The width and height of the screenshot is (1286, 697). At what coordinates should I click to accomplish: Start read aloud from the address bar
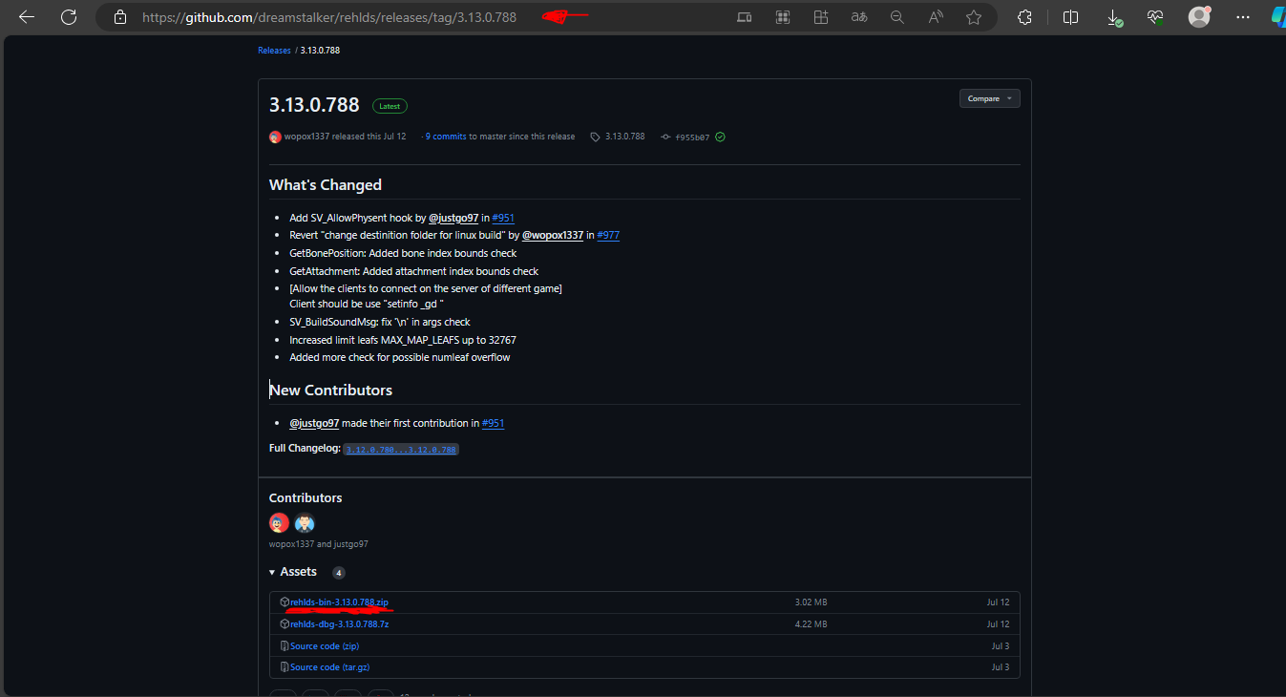(x=936, y=17)
